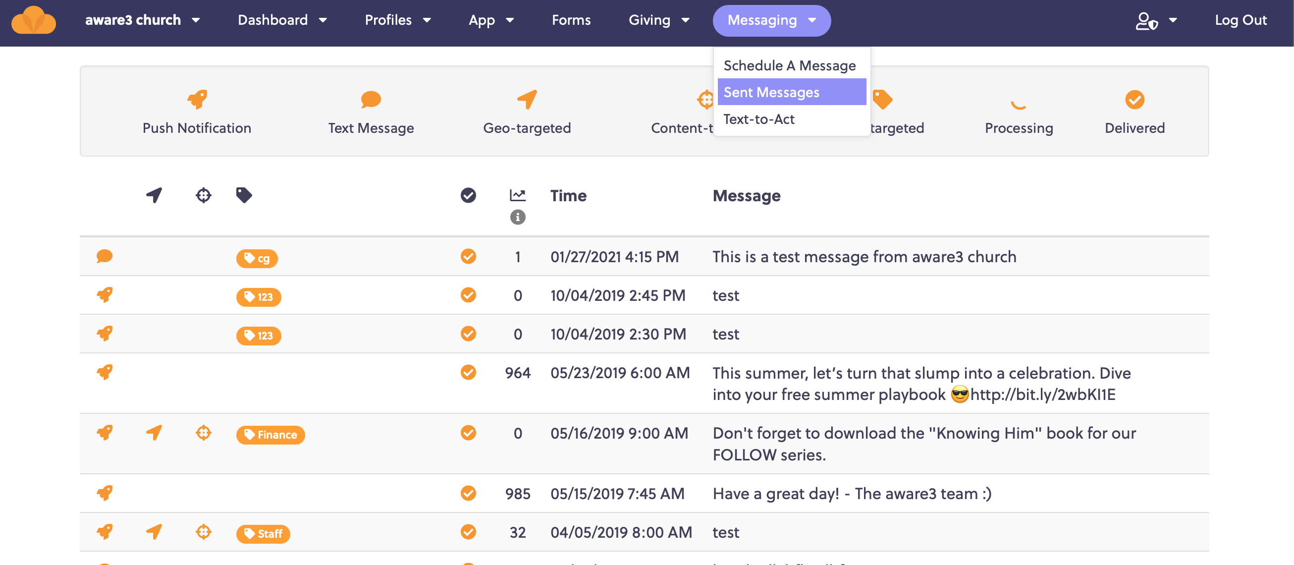
Task: Click the Geo-targeted filter icon
Action: point(527,100)
